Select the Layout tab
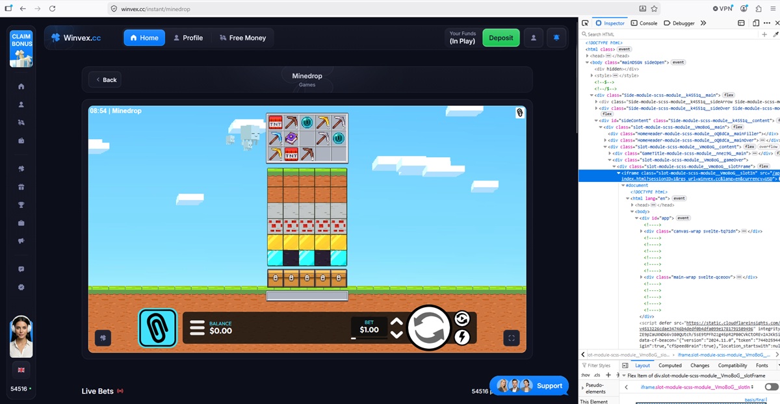 [642, 365]
